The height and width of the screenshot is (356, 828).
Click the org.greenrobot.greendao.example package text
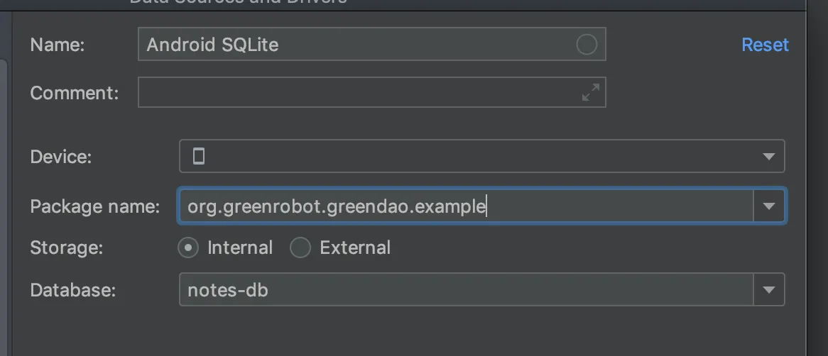(x=336, y=206)
